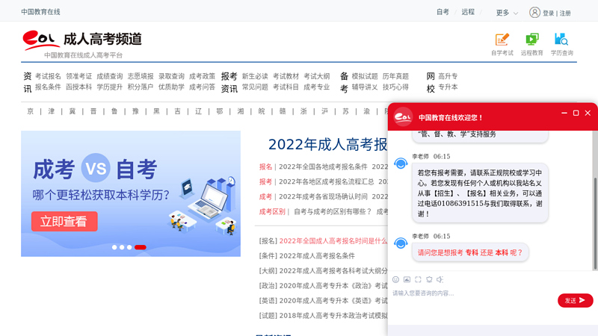Image resolution: width=598 pixels, height=336 pixels.
Task: Select the third carousel dot indicator
Action: (x=129, y=247)
